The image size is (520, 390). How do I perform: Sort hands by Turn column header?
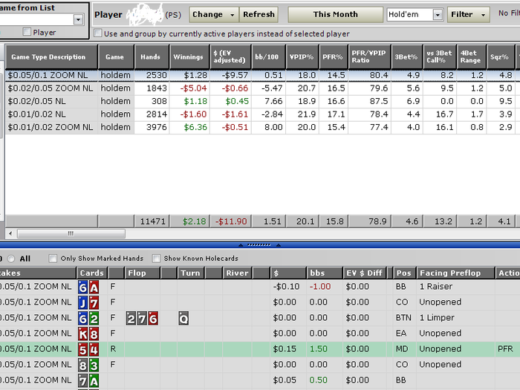coord(191,273)
